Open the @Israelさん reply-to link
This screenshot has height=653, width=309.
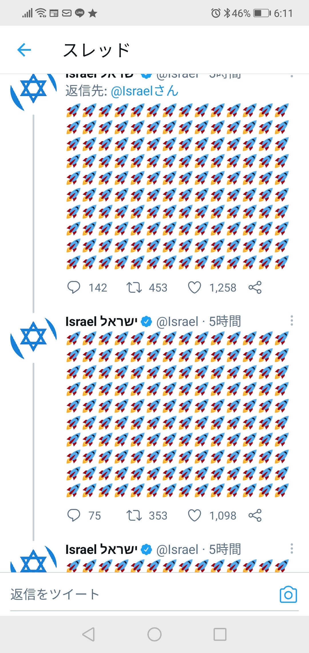pos(144,91)
